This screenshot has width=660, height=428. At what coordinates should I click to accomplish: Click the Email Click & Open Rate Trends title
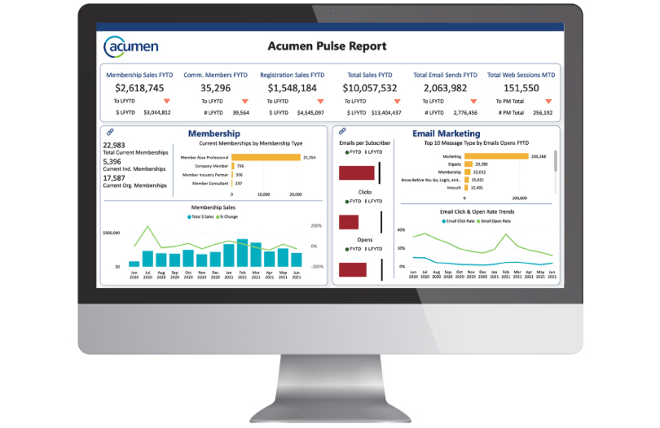click(x=477, y=212)
